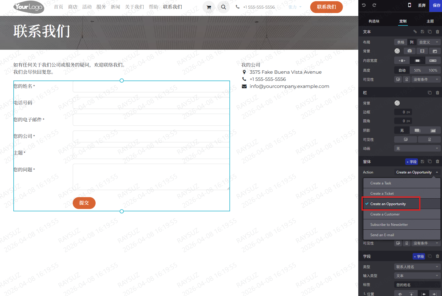Image resolution: width=442 pixels, height=296 pixels.
Task: Duplicate the 栏 column
Action: tap(430, 93)
